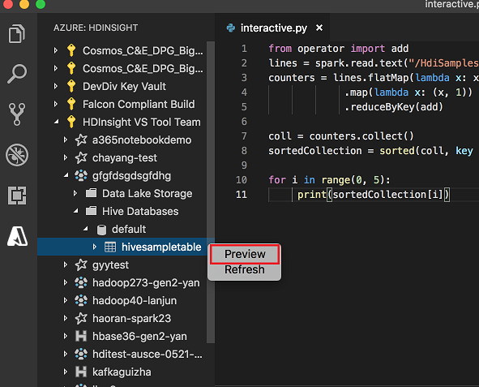Open the Extensions view icon
This screenshot has width=479, height=387.
(x=17, y=196)
